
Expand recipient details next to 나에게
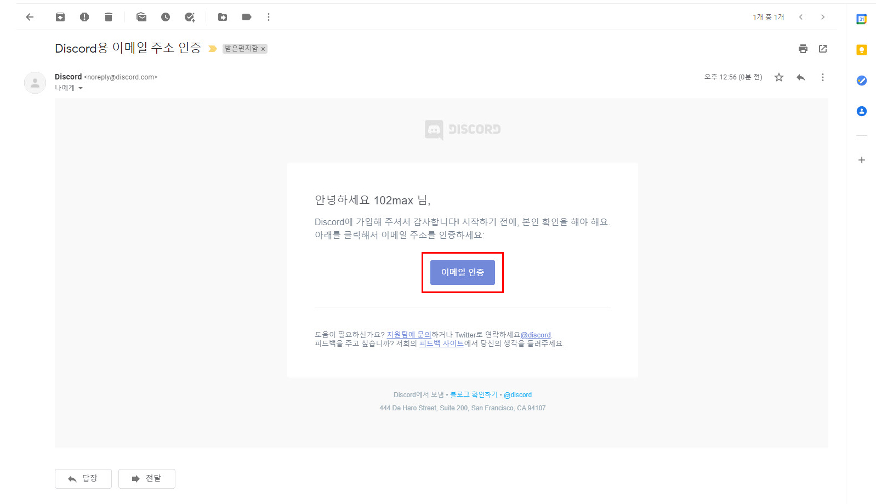pos(81,88)
